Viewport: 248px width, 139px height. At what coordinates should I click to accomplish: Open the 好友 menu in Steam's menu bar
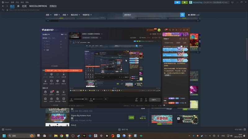click(x=17, y=2)
